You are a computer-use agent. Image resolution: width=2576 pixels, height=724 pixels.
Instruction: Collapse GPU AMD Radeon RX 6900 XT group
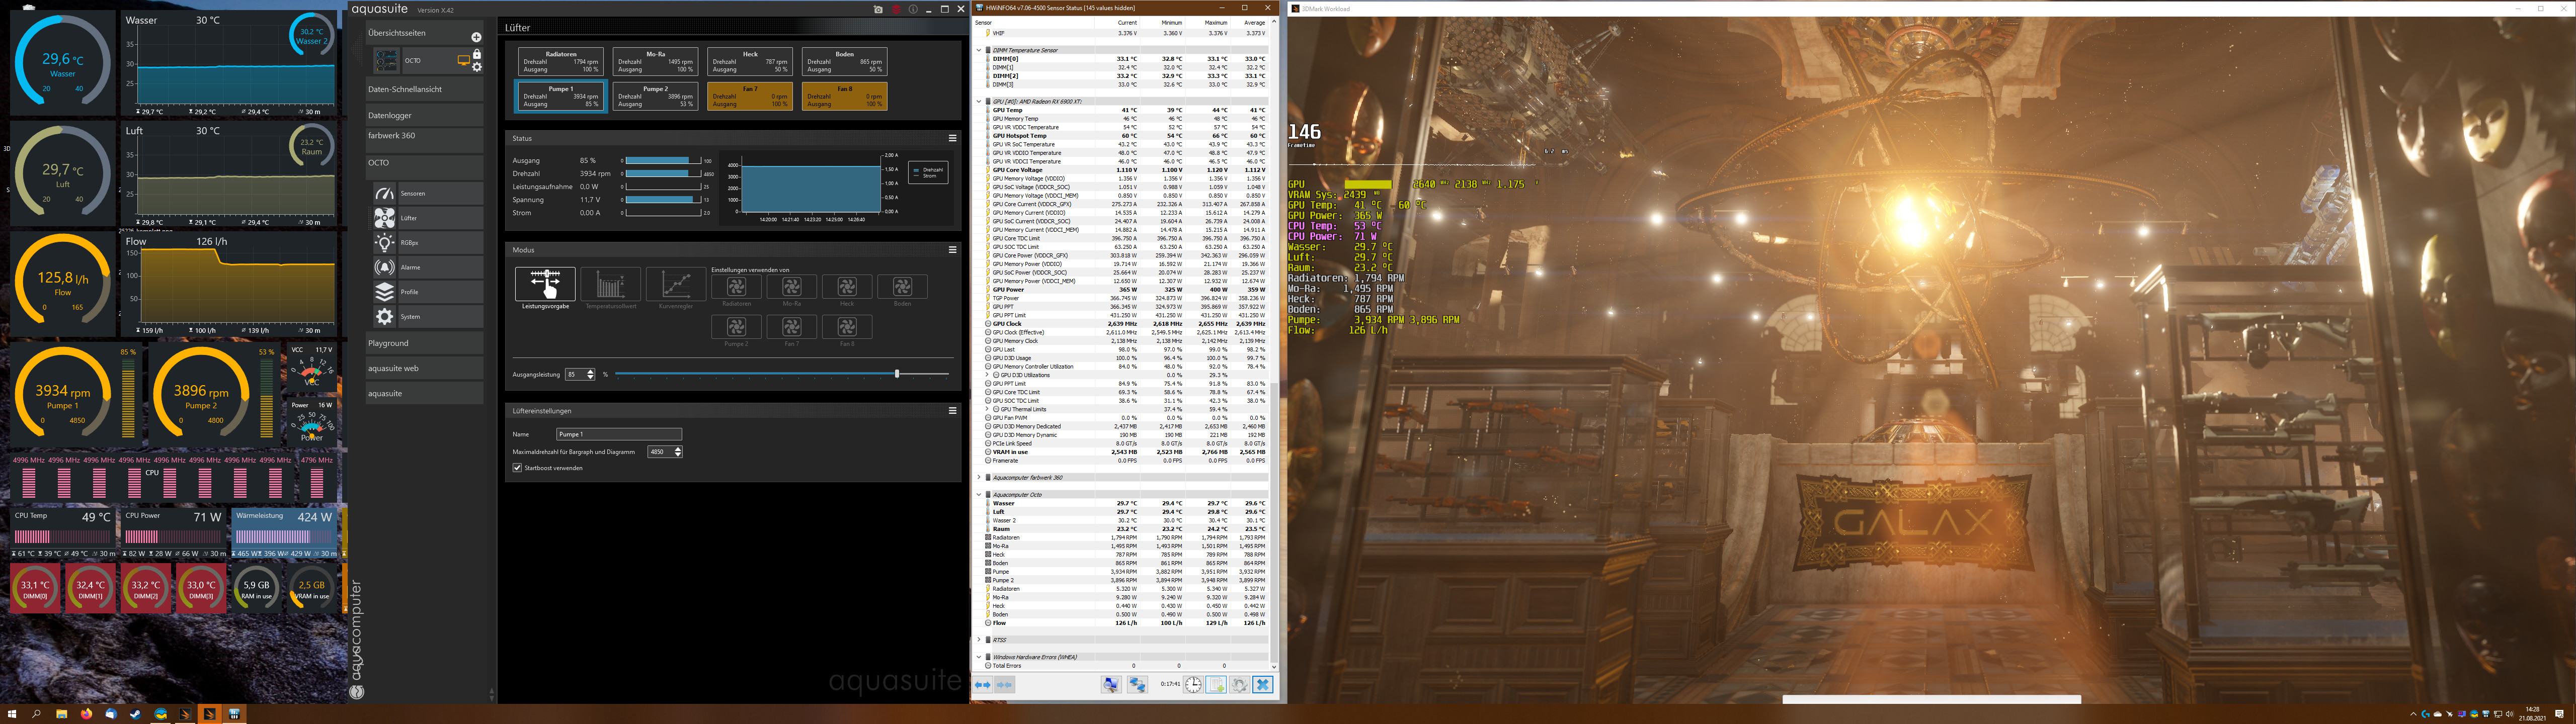pos(979,101)
